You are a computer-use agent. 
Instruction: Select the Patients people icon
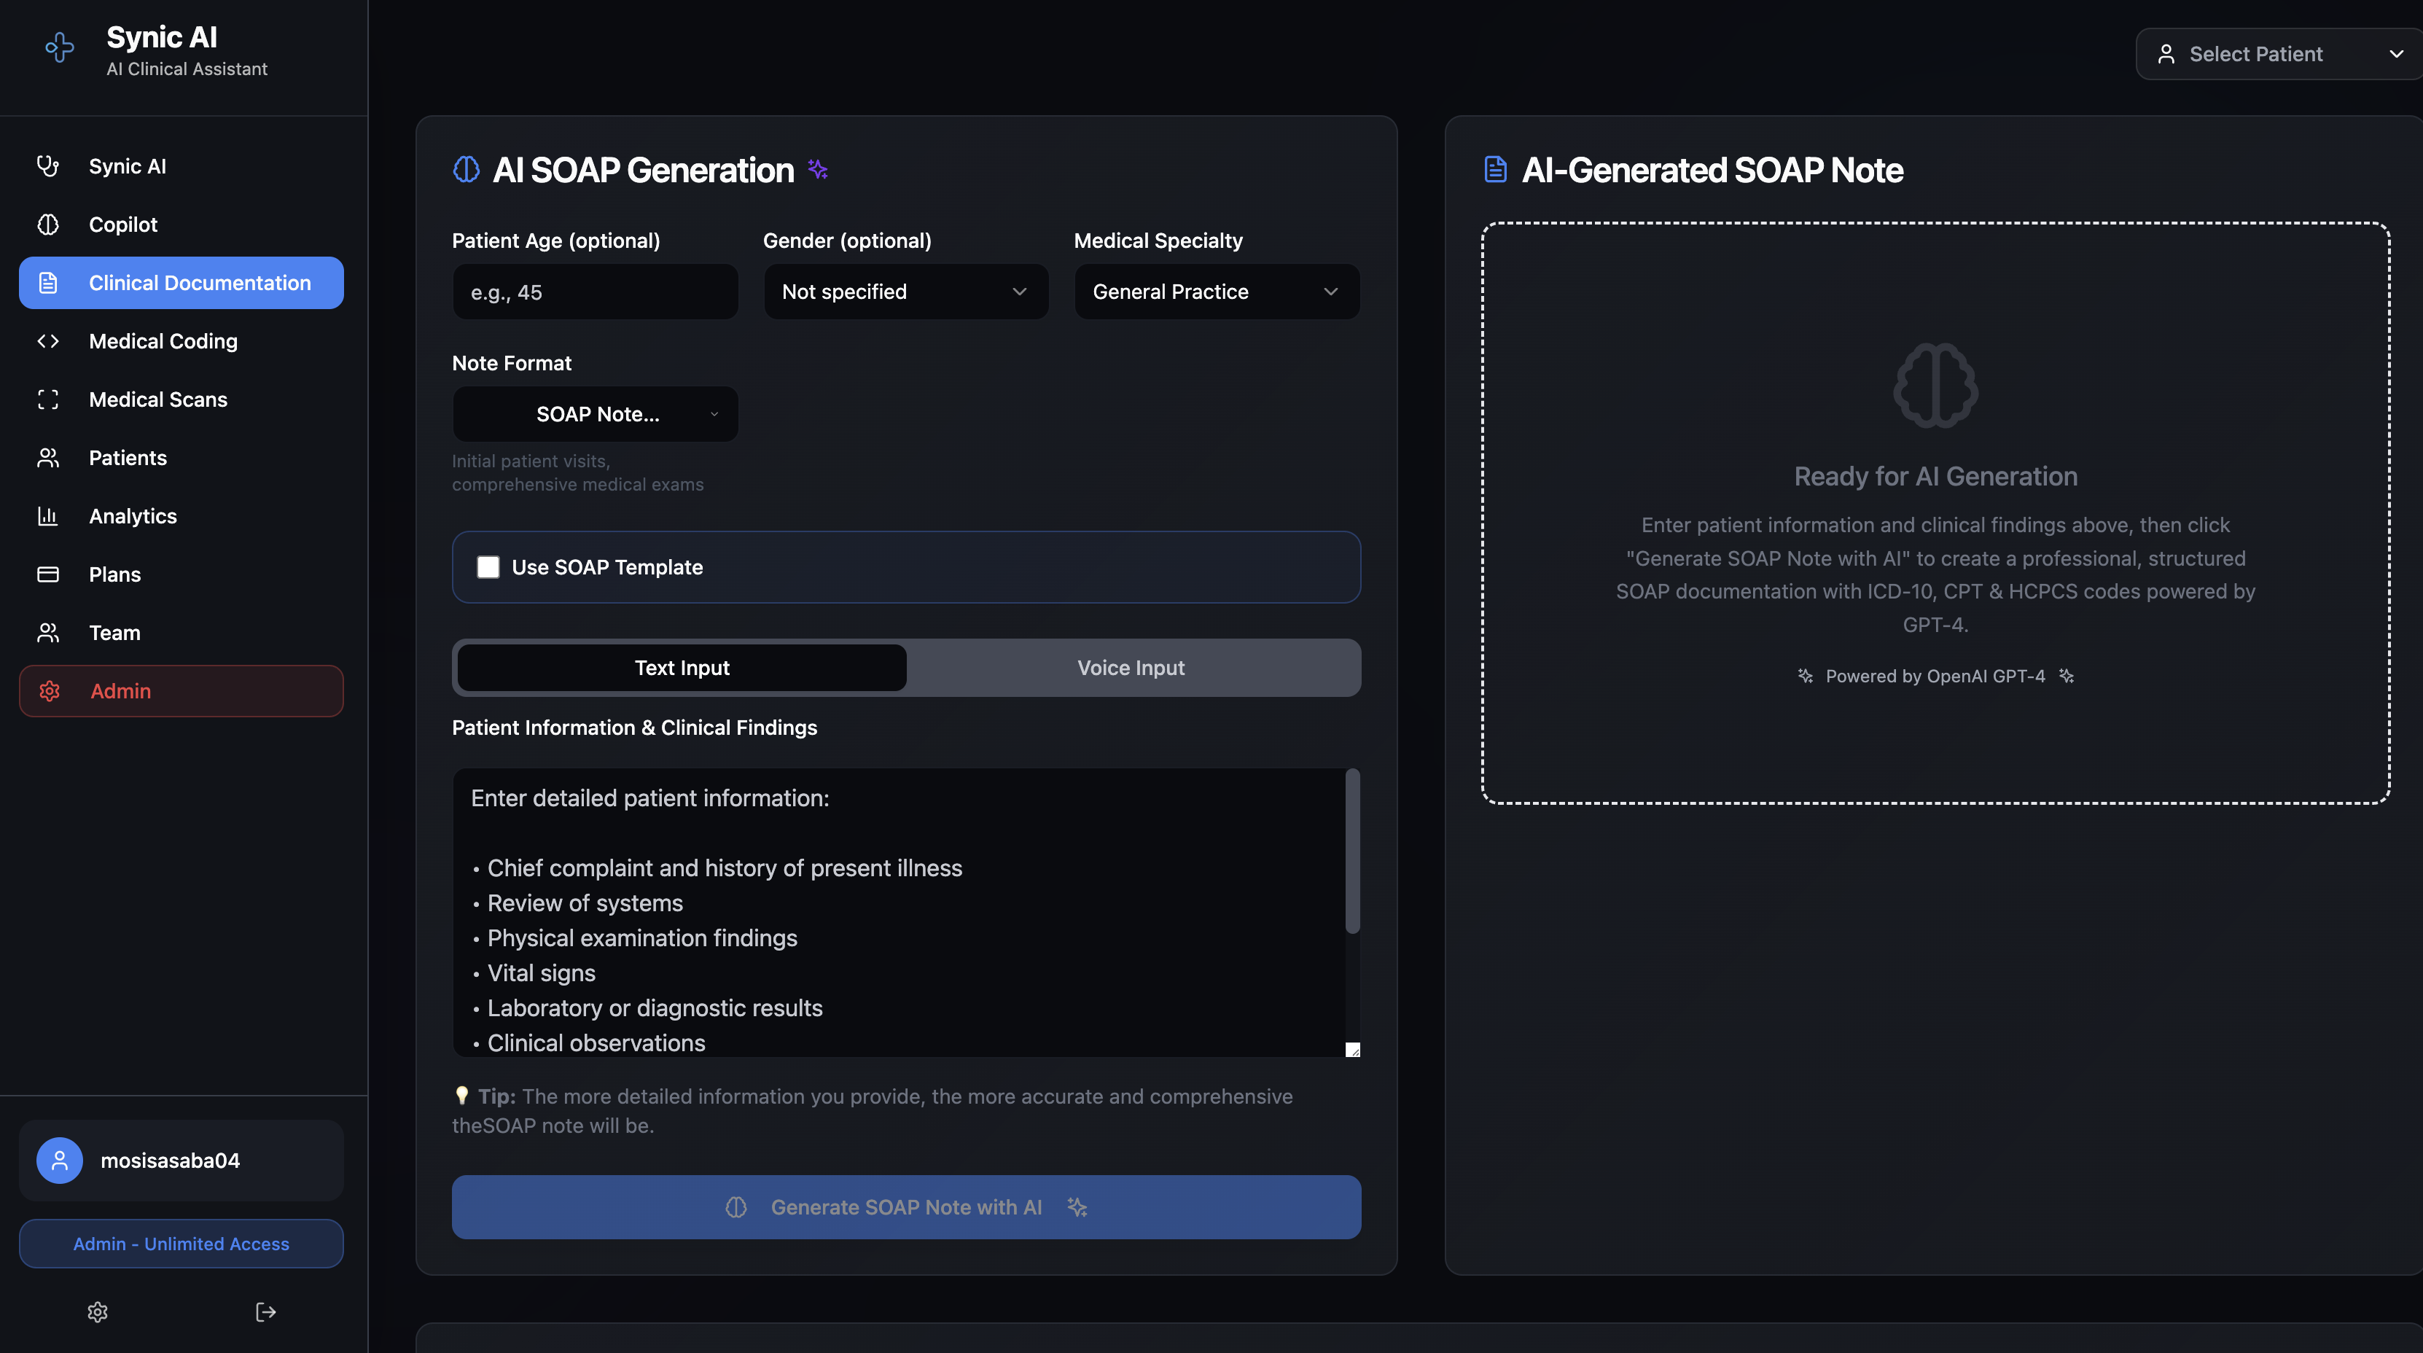click(x=48, y=457)
